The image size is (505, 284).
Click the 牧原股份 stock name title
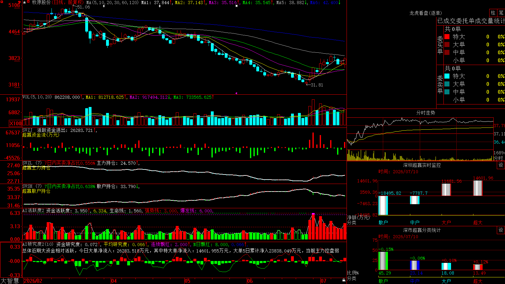tap(41, 3)
